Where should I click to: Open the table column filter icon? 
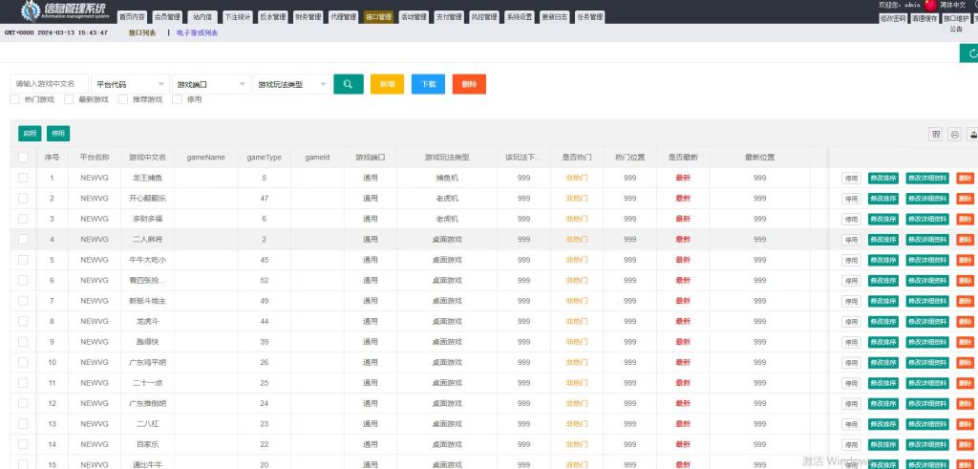[x=936, y=135]
